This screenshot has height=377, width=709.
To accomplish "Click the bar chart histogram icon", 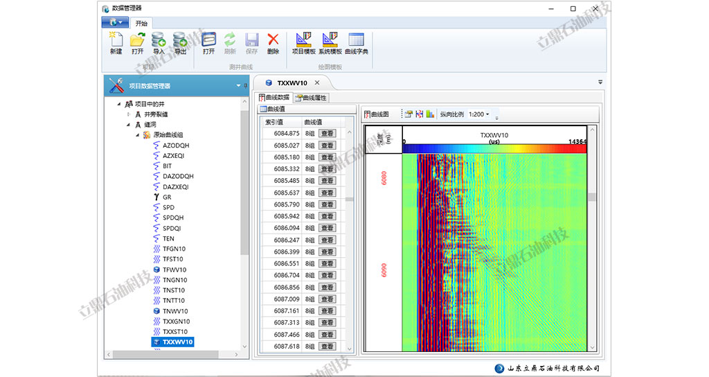I will pyautogui.click(x=430, y=114).
